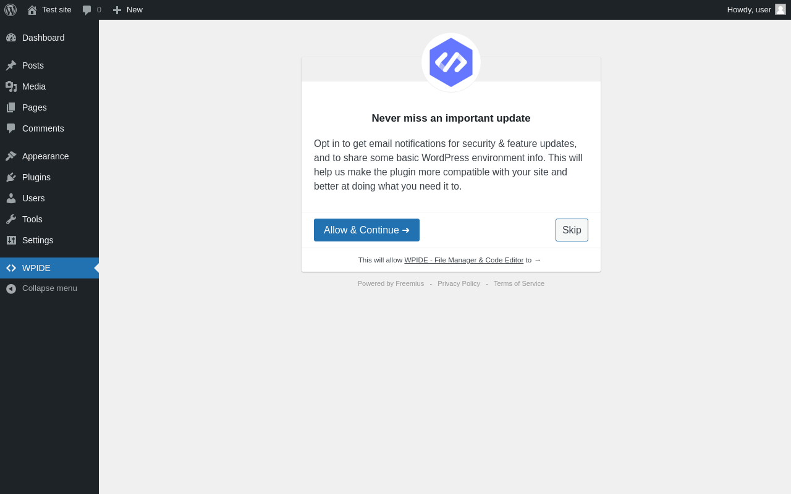Image resolution: width=791 pixels, height=494 pixels.
Task: Click the WPIDE code brackets icon
Action: click(x=11, y=268)
